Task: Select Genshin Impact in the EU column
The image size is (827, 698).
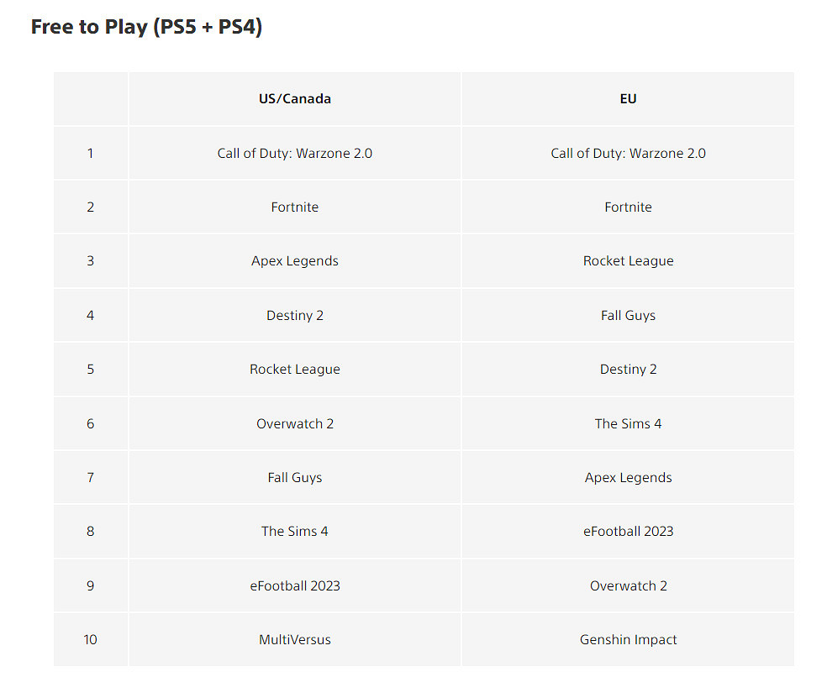Action: click(628, 640)
